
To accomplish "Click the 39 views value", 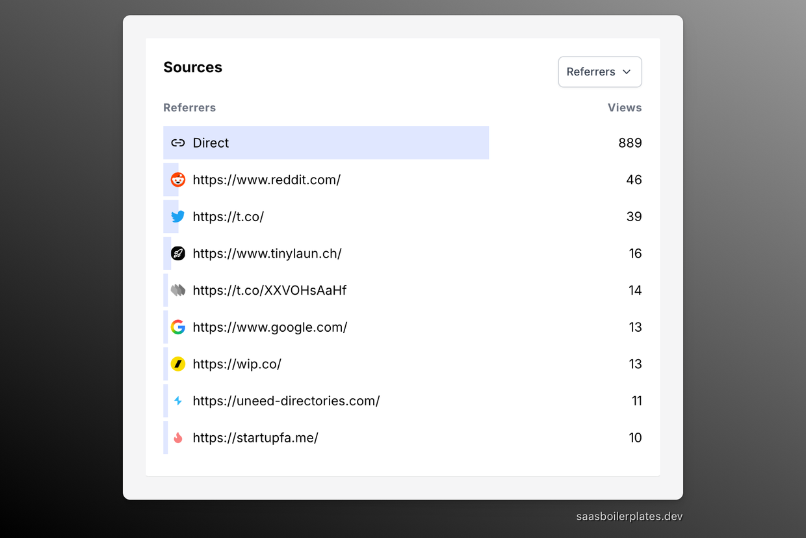I will (x=634, y=217).
